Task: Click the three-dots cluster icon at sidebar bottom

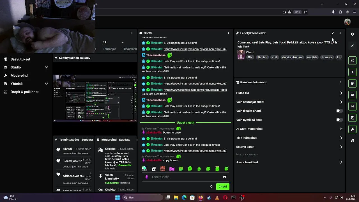Action: pyautogui.click(x=352, y=141)
